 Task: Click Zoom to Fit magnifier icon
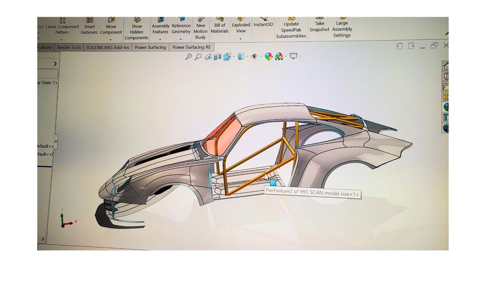[189, 57]
